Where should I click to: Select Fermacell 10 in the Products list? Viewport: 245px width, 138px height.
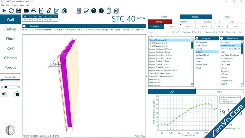pyautogui.click(x=155, y=79)
